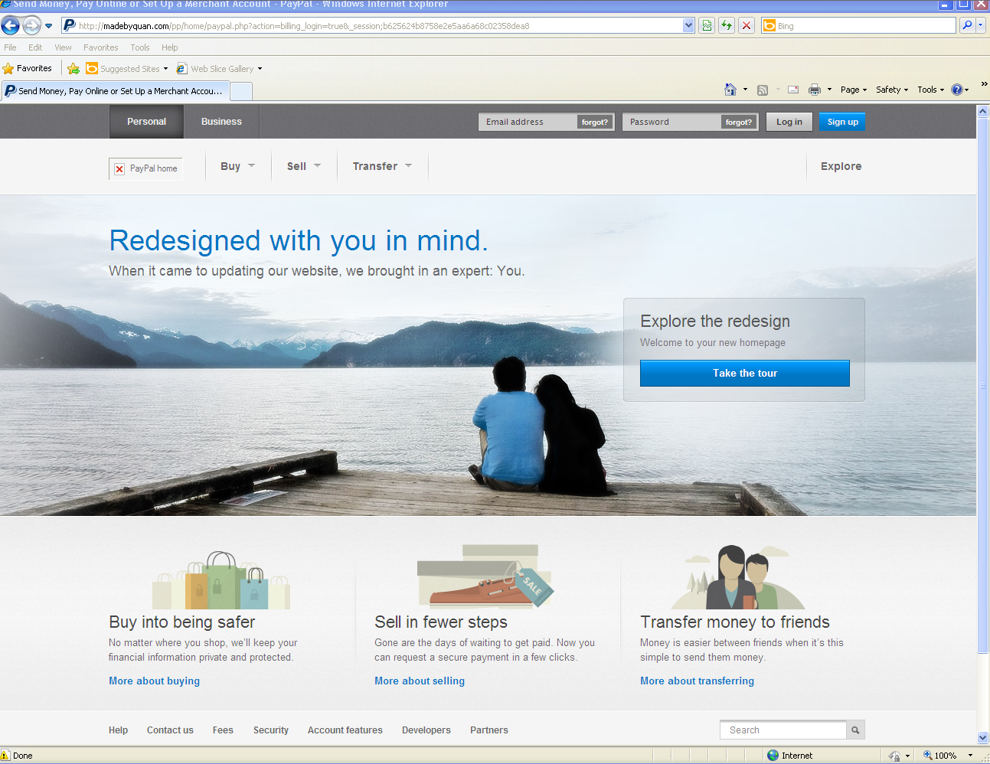
Task: Open the File menu
Action: tap(10, 47)
